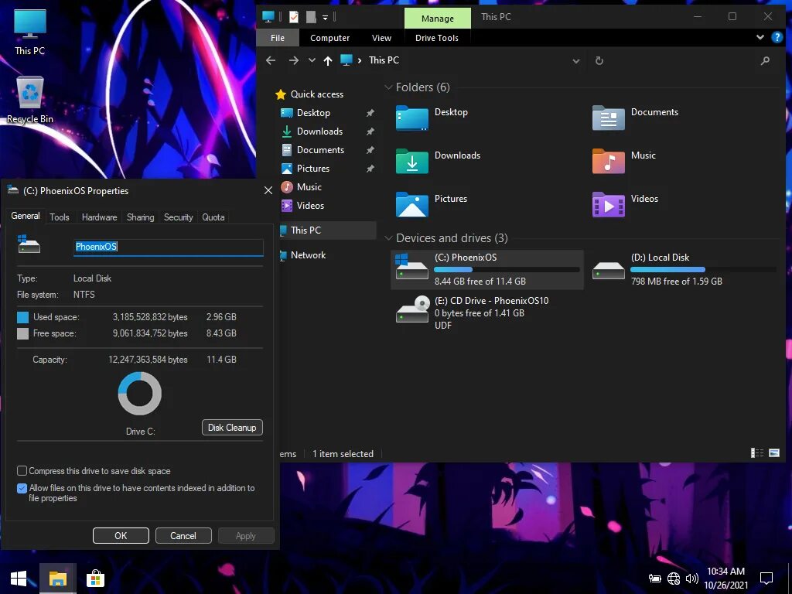The height and width of the screenshot is (594, 792).
Task: Open the Documents folder in Folders section
Action: [x=636, y=118]
